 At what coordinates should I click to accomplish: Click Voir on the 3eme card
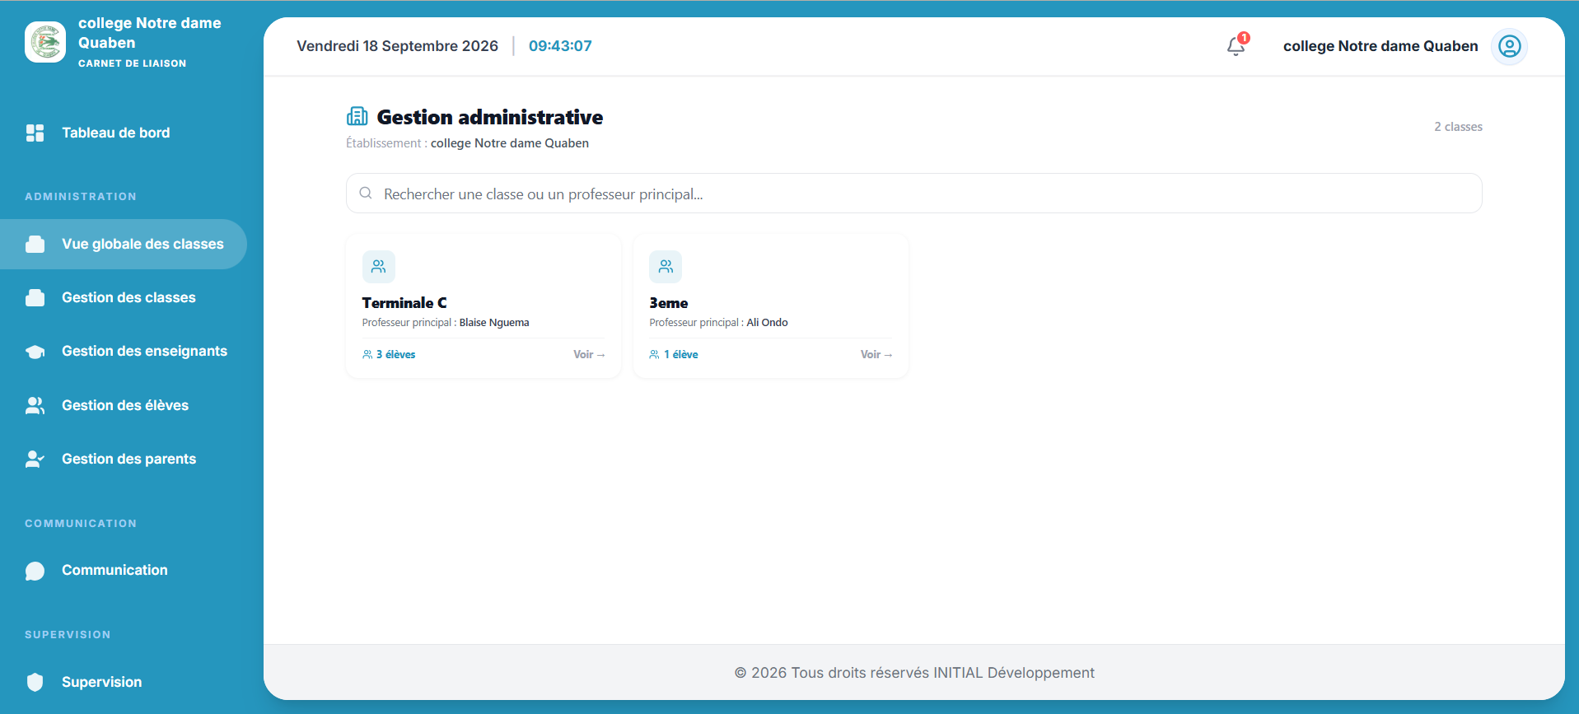coord(876,355)
